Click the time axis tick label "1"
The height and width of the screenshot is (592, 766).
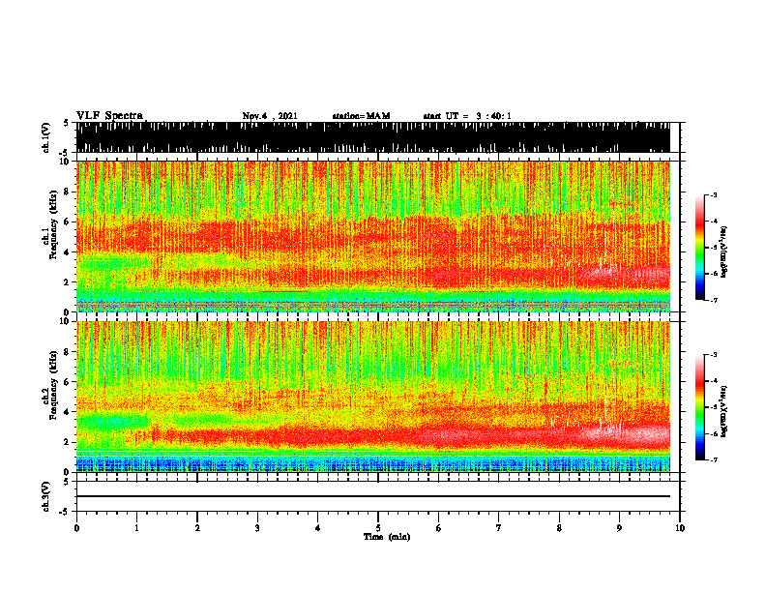[x=136, y=528]
